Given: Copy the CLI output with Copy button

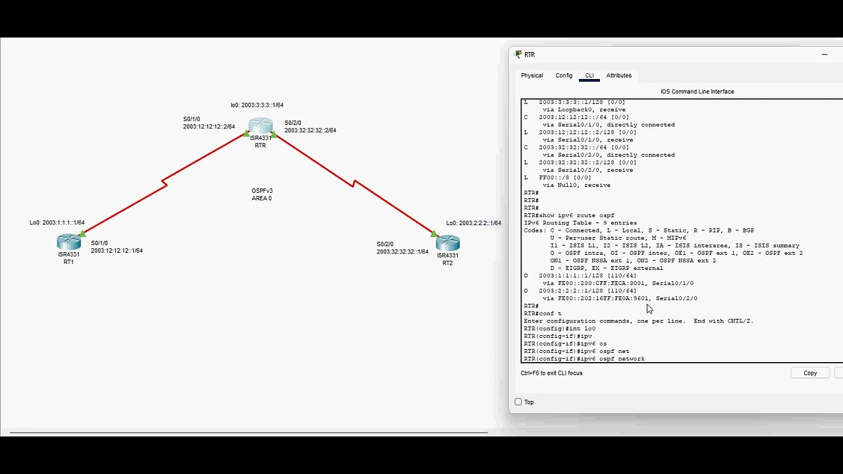Looking at the screenshot, I should point(810,373).
